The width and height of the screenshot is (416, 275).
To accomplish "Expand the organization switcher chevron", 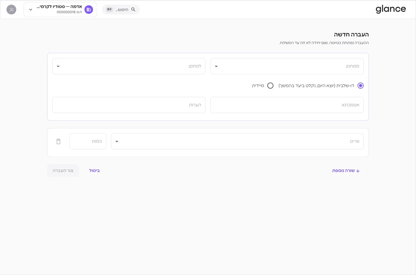I will point(31,10).
